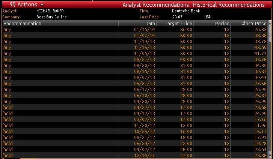The image size is (273, 159).
Task: Open the 95) Actions dropdown menu
Action: pos(27,5)
